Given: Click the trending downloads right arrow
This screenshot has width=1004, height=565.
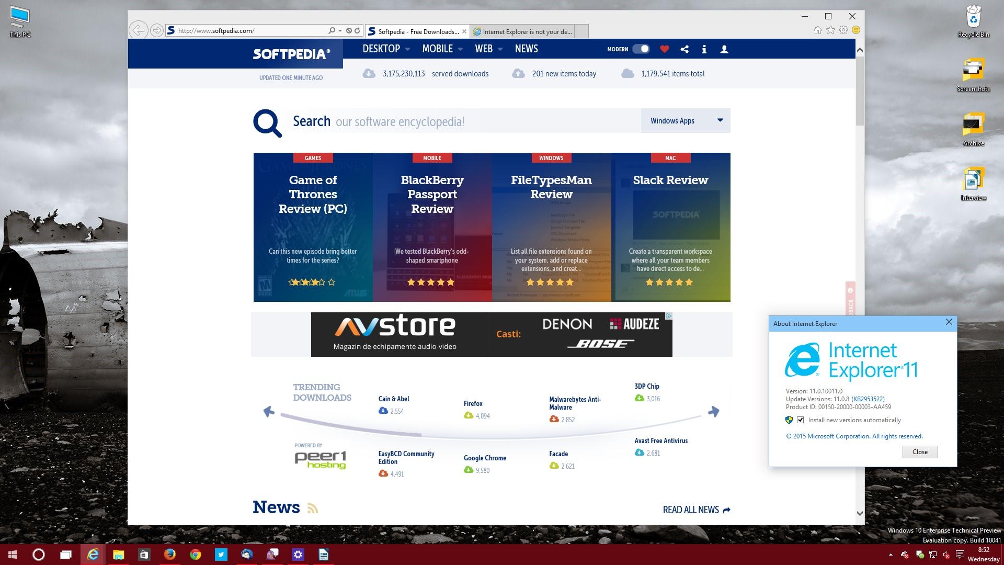Looking at the screenshot, I should (x=713, y=412).
